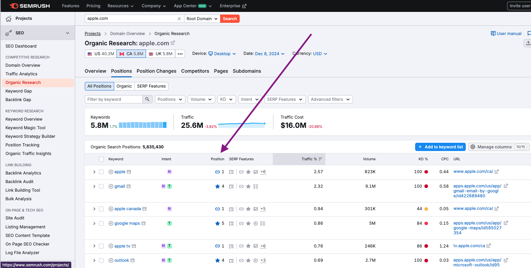Select the Organic positions filter button
531x268 pixels.
click(x=124, y=86)
